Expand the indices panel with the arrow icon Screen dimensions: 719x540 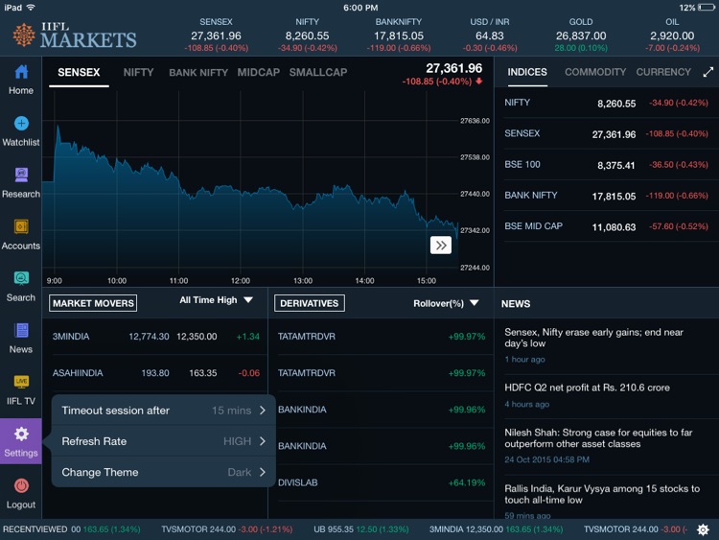pos(708,72)
